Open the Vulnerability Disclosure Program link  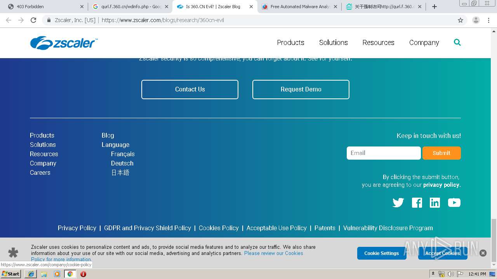[388, 228]
